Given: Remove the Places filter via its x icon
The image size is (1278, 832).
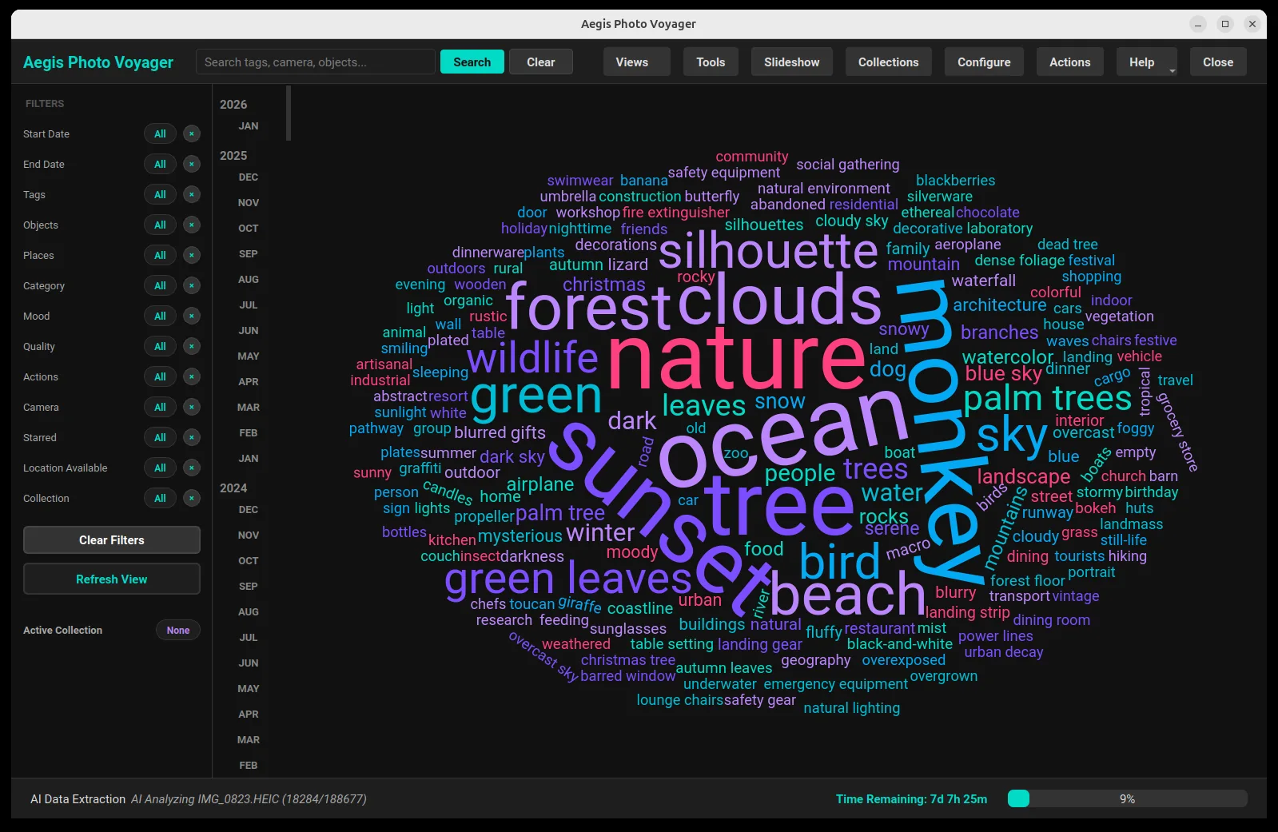Looking at the screenshot, I should tap(192, 255).
